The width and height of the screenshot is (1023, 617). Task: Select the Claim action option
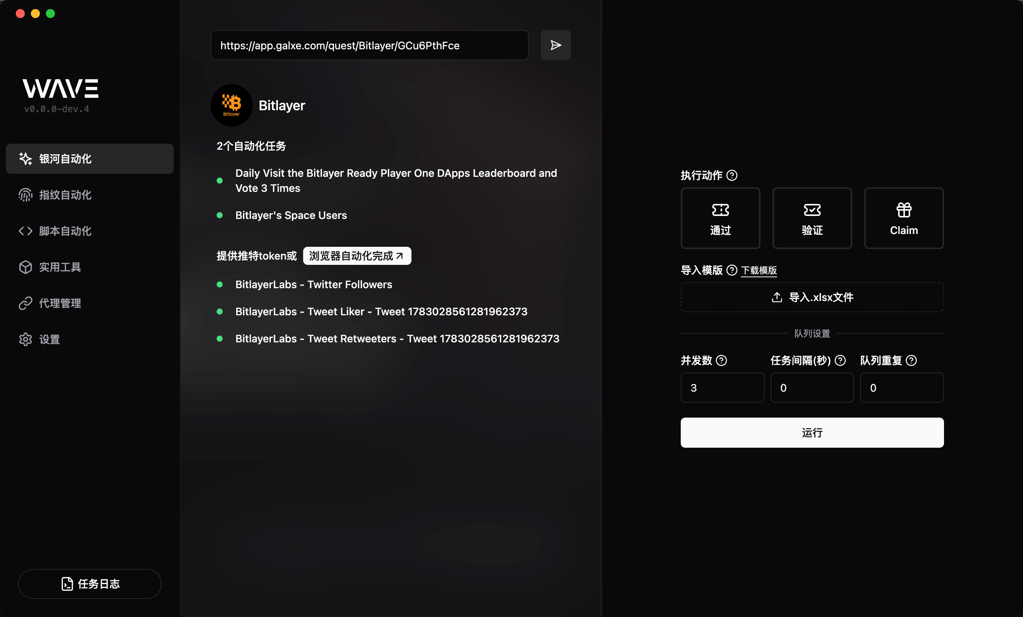pos(903,218)
